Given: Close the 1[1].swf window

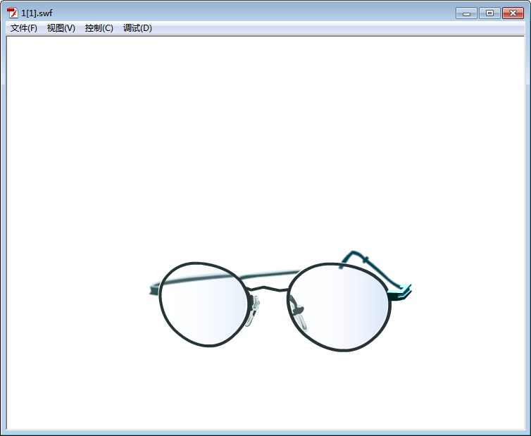Looking at the screenshot, I should click(x=513, y=13).
